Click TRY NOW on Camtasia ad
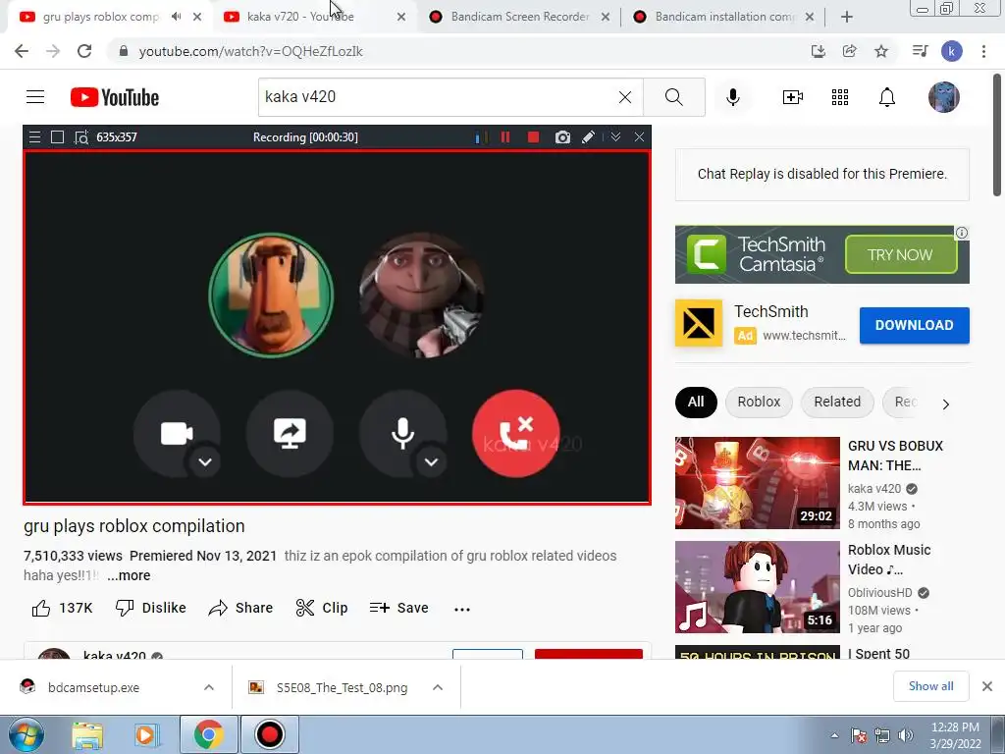This screenshot has height=754, width=1005. tap(901, 254)
